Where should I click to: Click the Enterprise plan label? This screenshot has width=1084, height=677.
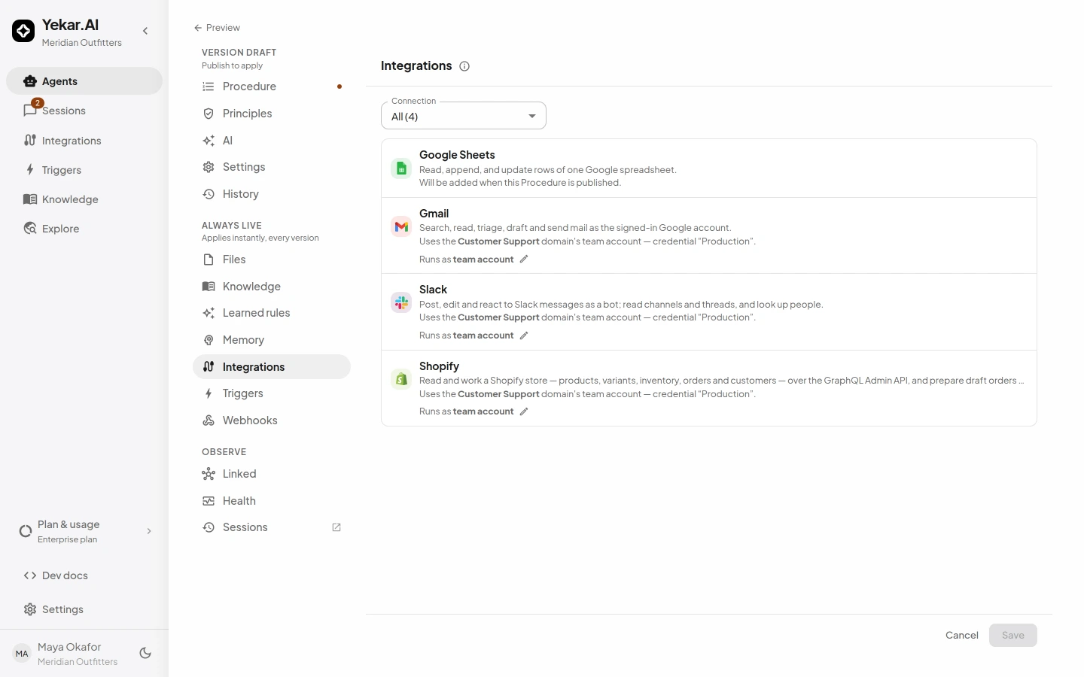point(67,539)
